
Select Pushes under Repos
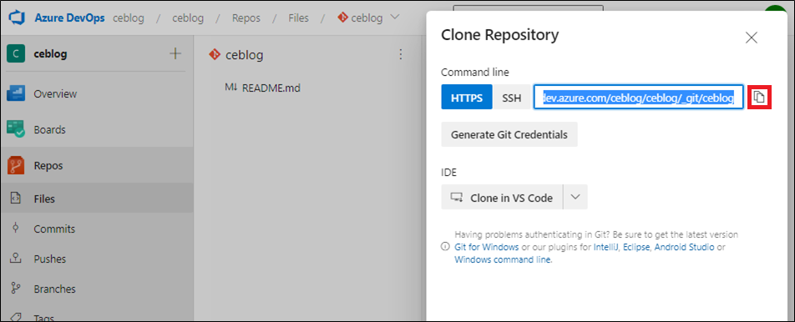(96, 259)
